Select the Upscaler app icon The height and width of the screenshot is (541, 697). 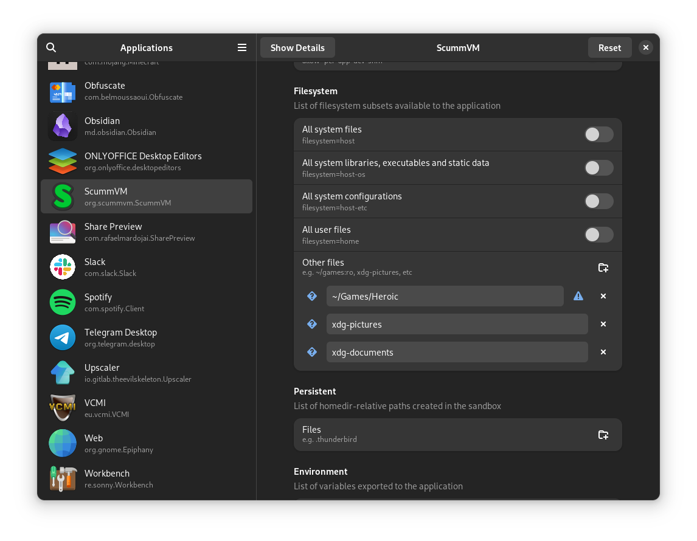[x=63, y=373]
